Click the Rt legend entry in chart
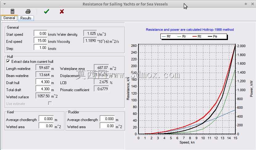The height and width of the screenshot is (150, 256). (197, 36)
